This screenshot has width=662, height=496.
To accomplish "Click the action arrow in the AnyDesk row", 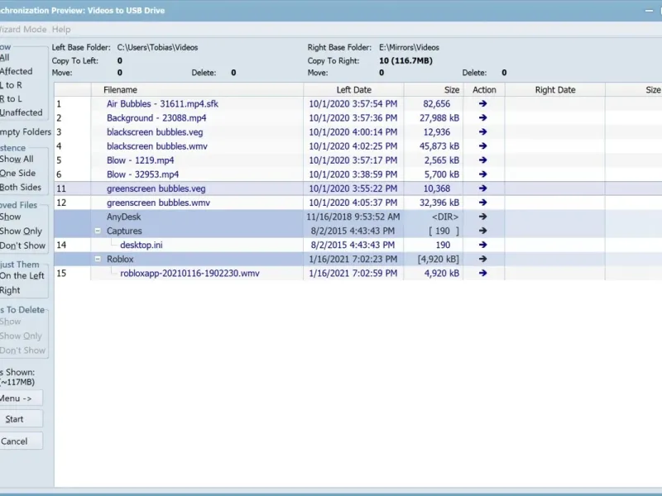I will [483, 217].
